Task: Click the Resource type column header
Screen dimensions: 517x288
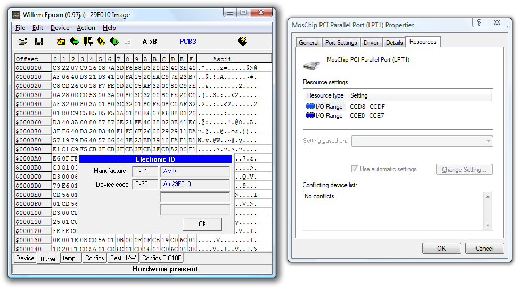Action: point(325,95)
